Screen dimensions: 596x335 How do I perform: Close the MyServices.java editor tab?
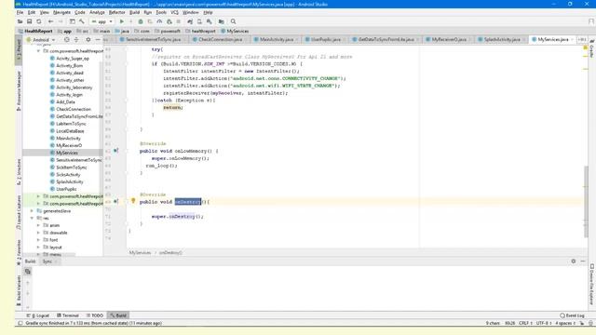[572, 39]
